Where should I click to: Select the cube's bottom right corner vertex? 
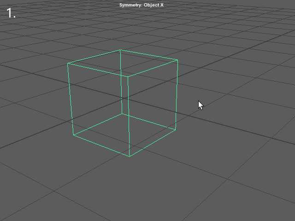tap(176, 129)
